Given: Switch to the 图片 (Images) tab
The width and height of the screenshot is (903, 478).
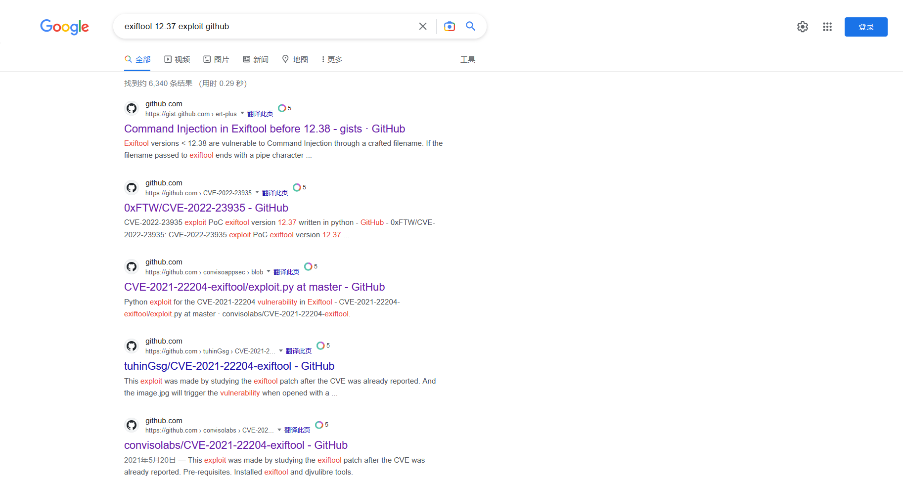Looking at the screenshot, I should (216, 59).
